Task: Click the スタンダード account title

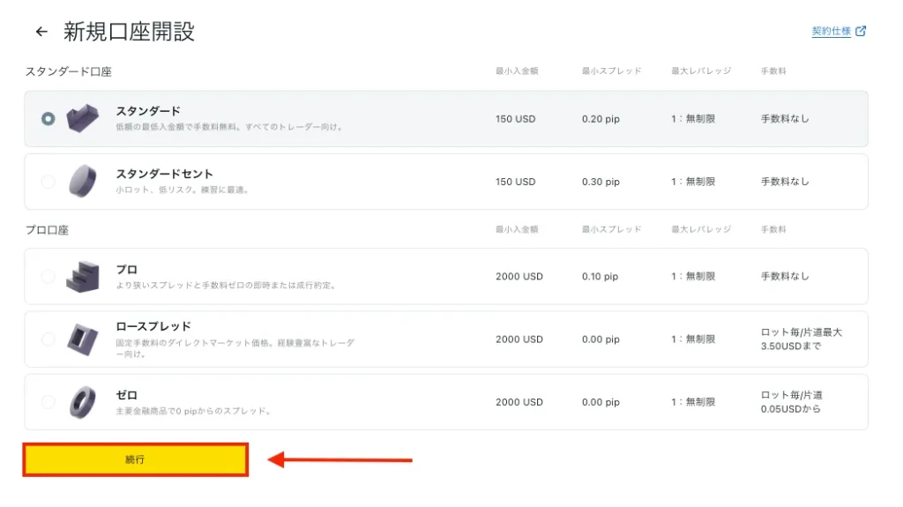Action: pyautogui.click(x=148, y=111)
